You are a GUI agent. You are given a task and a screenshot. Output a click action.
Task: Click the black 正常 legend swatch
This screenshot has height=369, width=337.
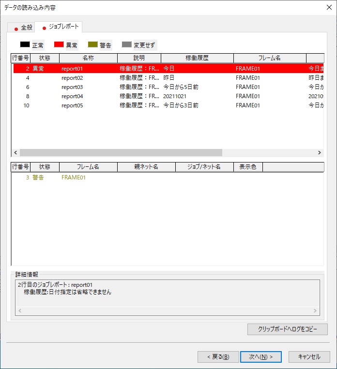(25, 44)
